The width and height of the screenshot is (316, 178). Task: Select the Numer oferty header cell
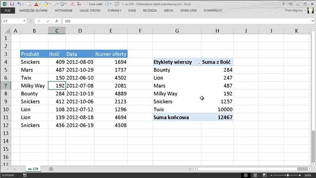(111, 54)
